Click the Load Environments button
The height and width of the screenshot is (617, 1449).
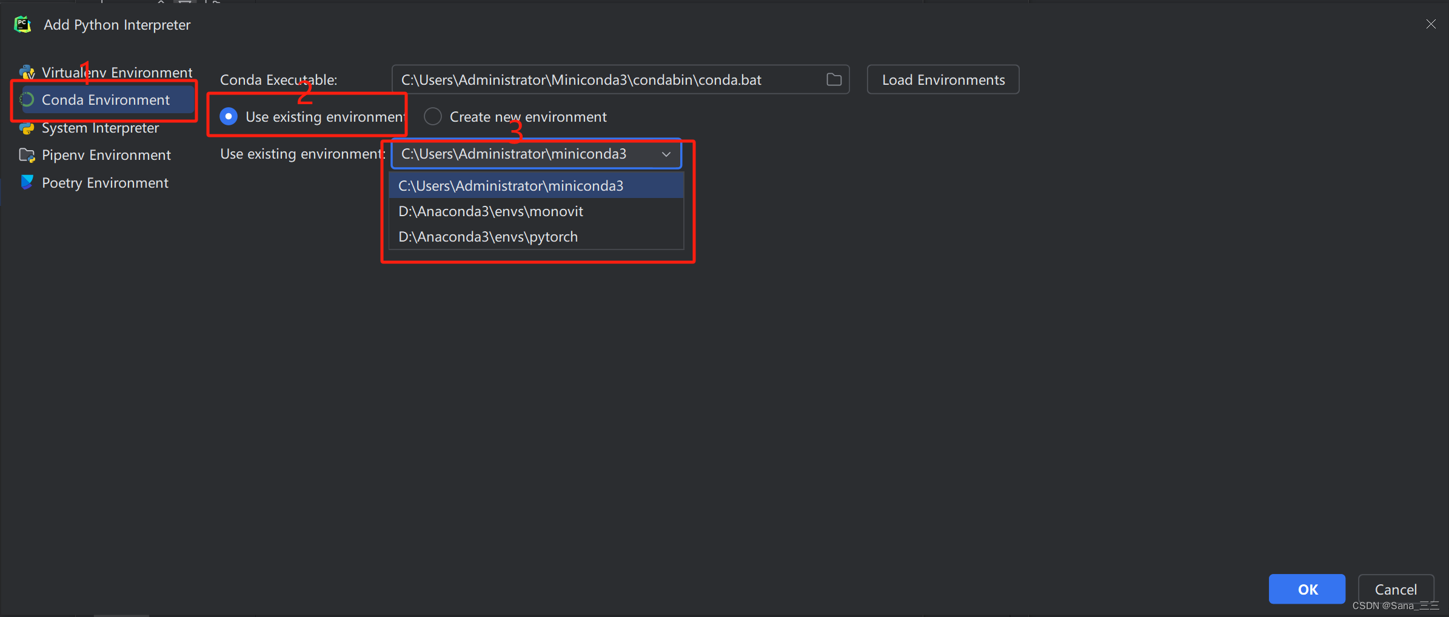[x=943, y=79]
